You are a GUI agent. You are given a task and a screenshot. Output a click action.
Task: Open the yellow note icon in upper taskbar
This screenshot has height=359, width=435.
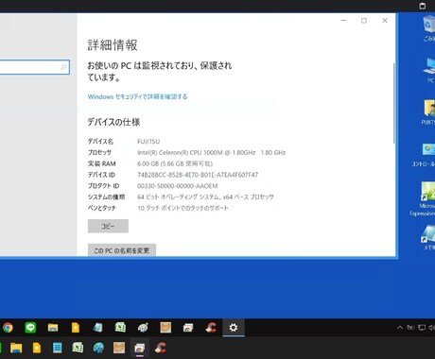[x=76, y=328]
